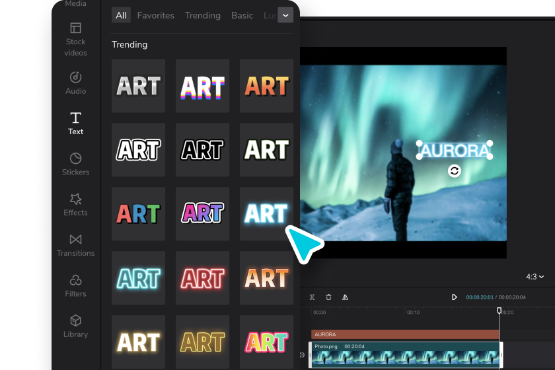The image size is (555, 370).
Task: Select the AURORA text clip on timeline
Action: pyautogui.click(x=405, y=334)
